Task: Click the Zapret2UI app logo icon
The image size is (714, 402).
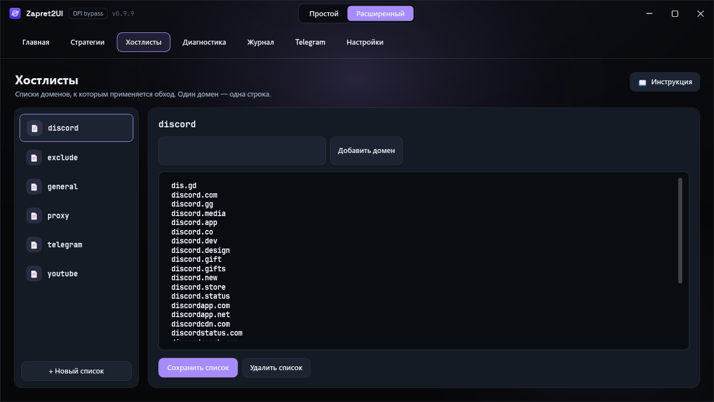Action: [15, 13]
